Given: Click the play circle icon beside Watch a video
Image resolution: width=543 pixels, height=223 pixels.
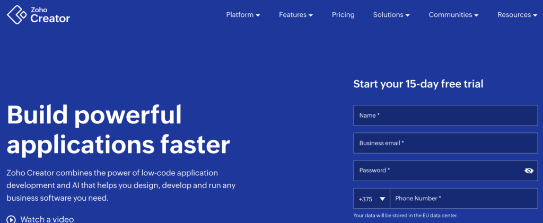Looking at the screenshot, I should (x=11, y=219).
